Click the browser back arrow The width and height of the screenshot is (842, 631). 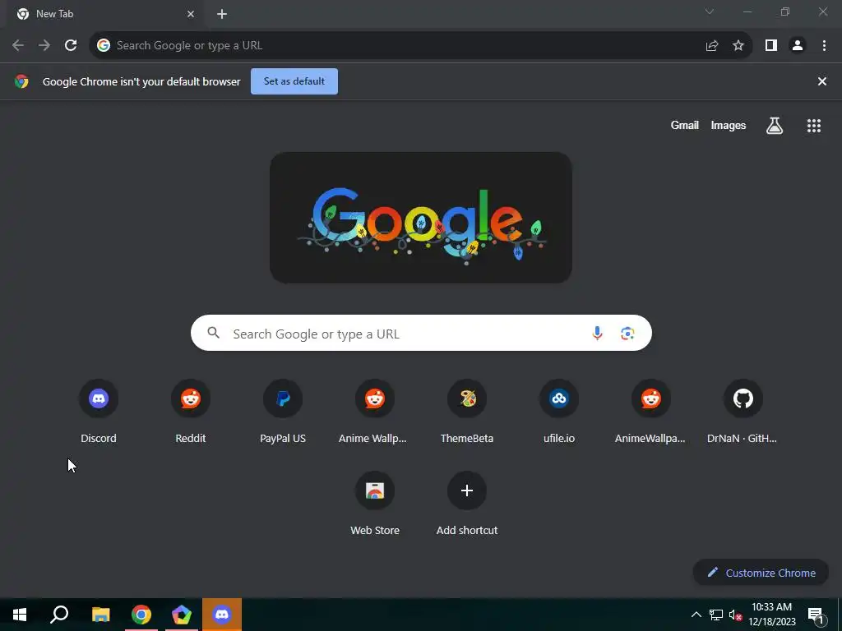click(x=18, y=46)
